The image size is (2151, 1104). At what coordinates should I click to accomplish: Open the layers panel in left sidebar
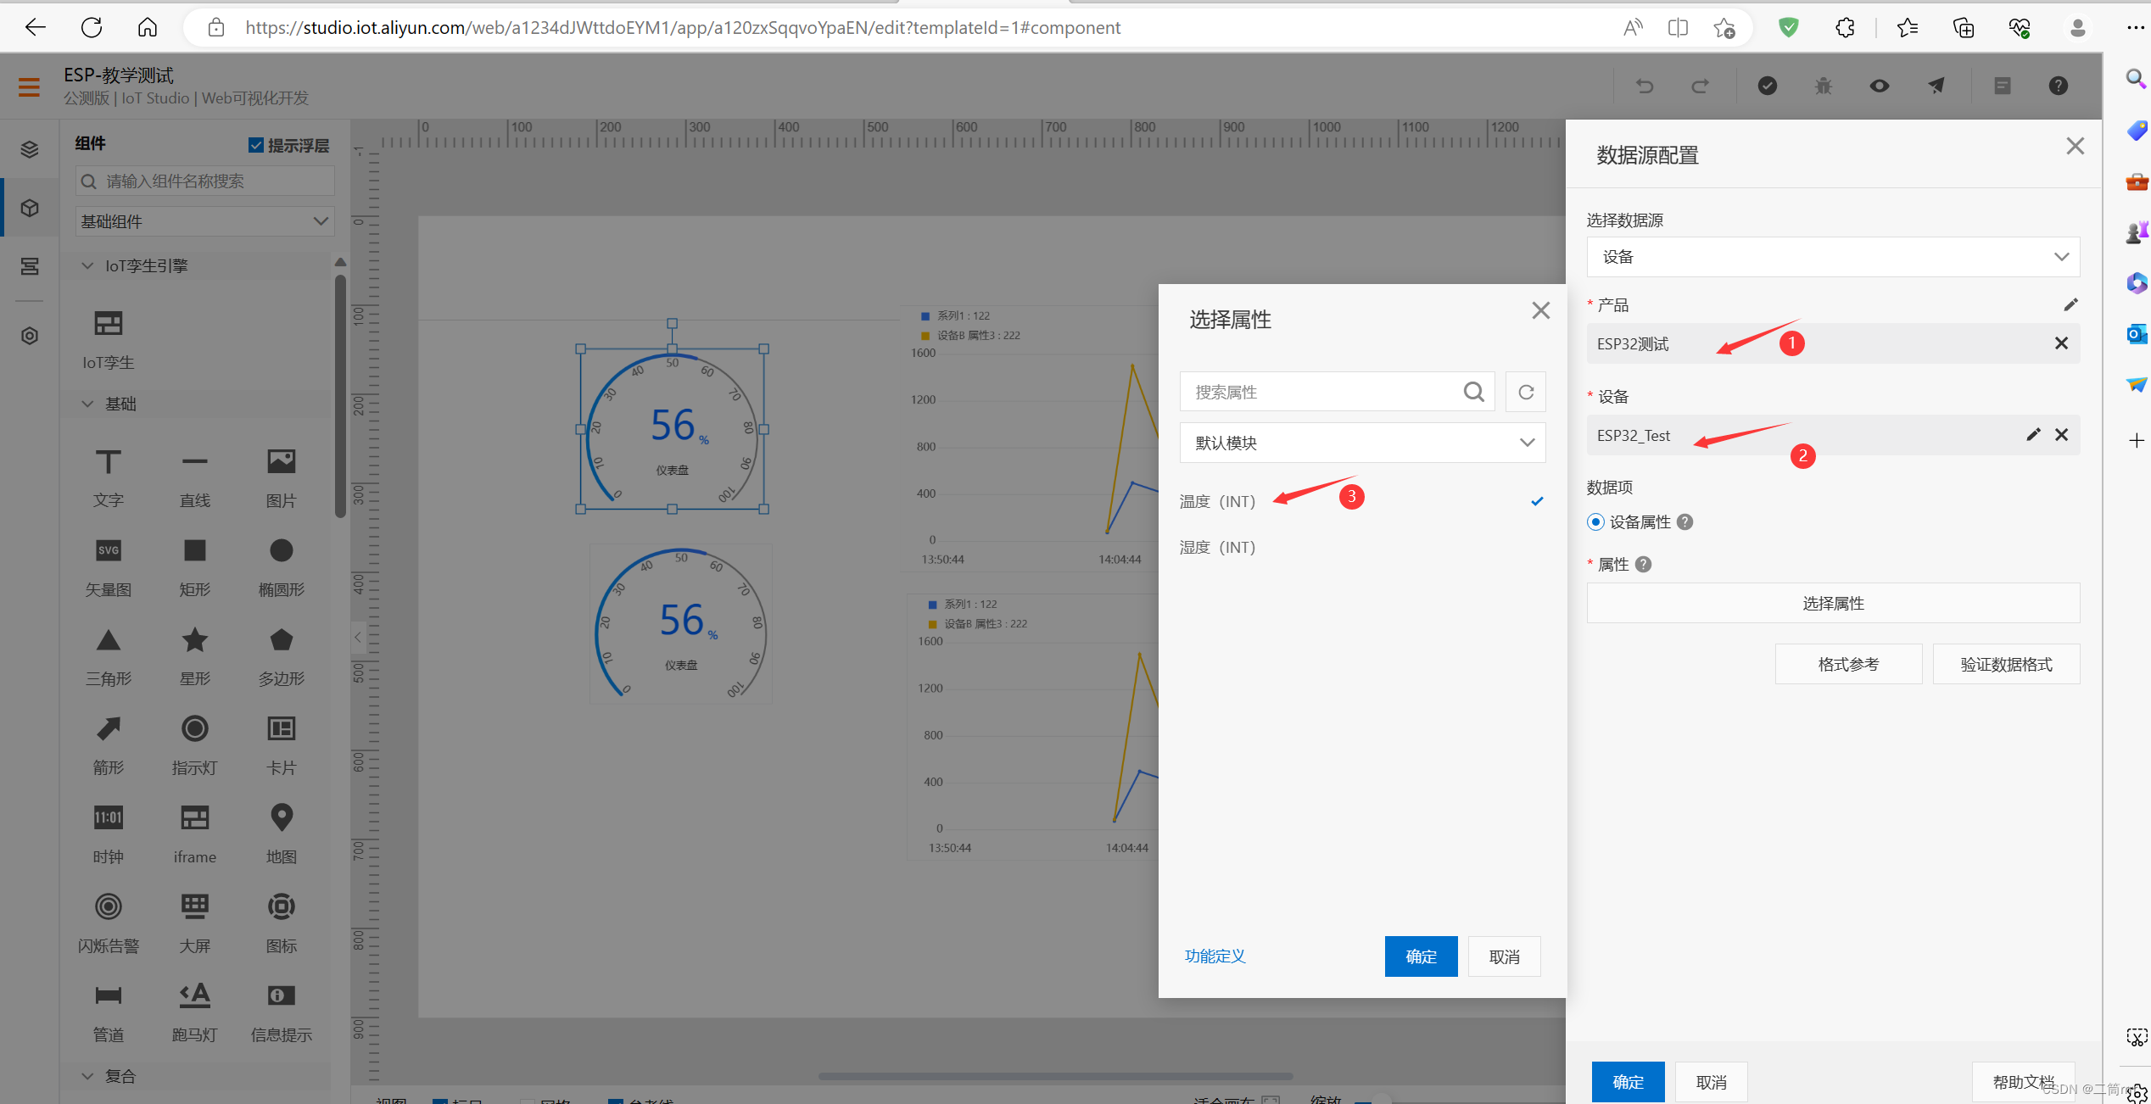click(30, 149)
